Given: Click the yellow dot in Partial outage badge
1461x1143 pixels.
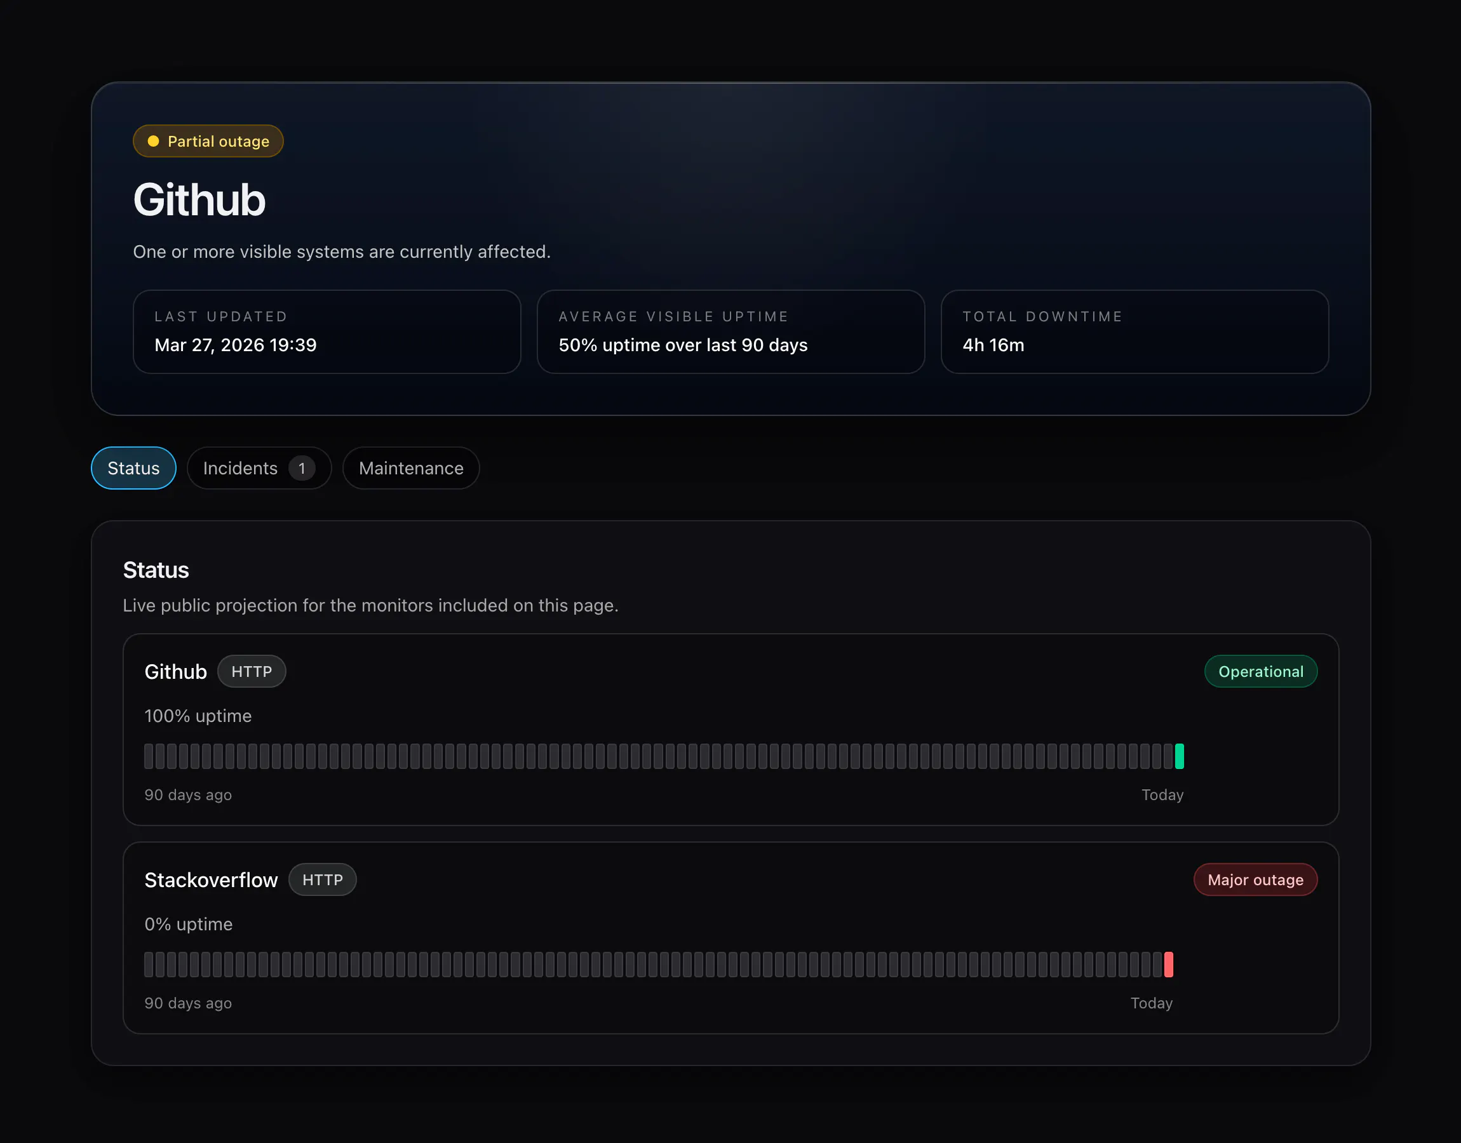Looking at the screenshot, I should click(153, 141).
